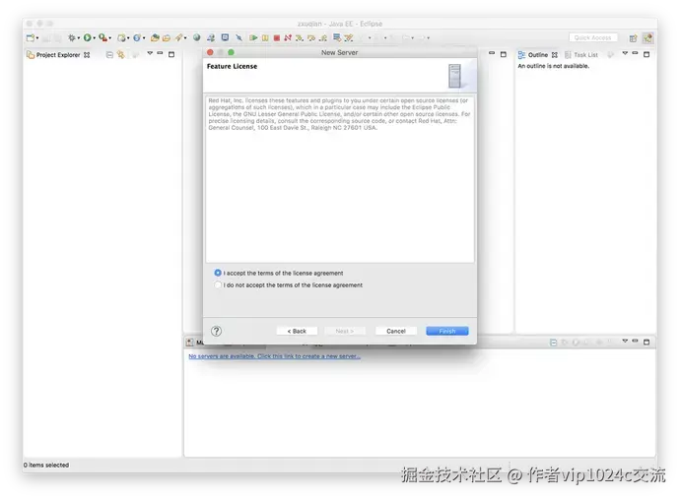Click the Finish button in dialog
The height and width of the screenshot is (499, 680).
point(447,331)
